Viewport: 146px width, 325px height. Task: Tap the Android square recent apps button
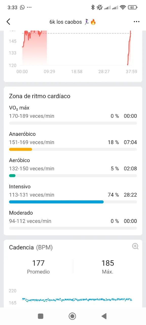click(x=41, y=316)
